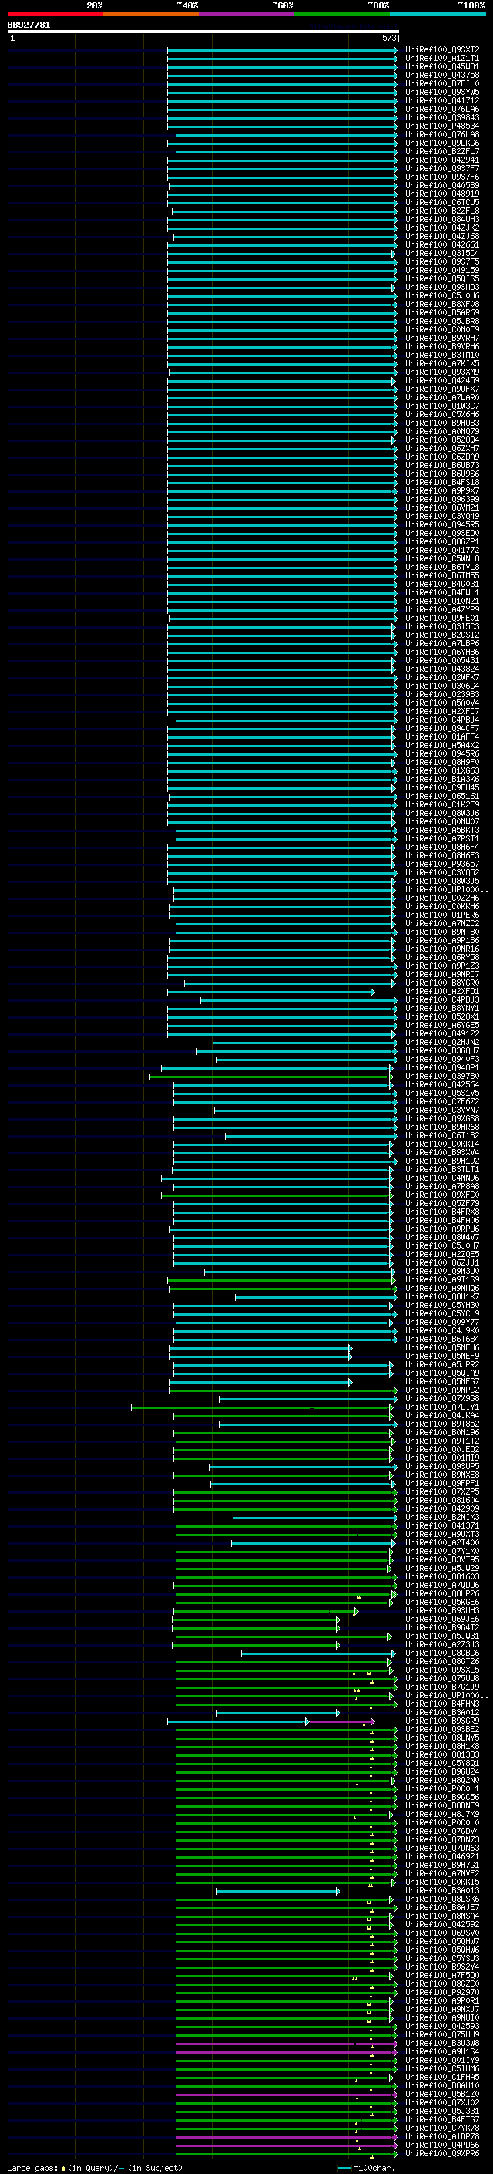
Task: Click the orange ~40% identity legend segment
Action: (x=151, y=14)
